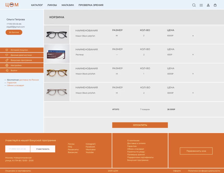Open the Youtube footer link
Viewport: 224px width, 173px height.
89,152
